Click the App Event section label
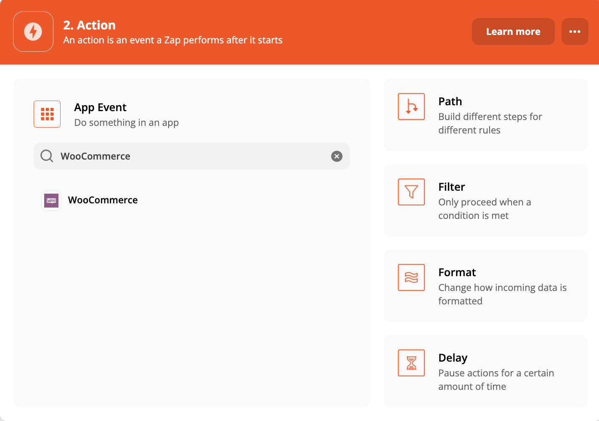Image resolution: width=599 pixels, height=421 pixels. tap(100, 107)
